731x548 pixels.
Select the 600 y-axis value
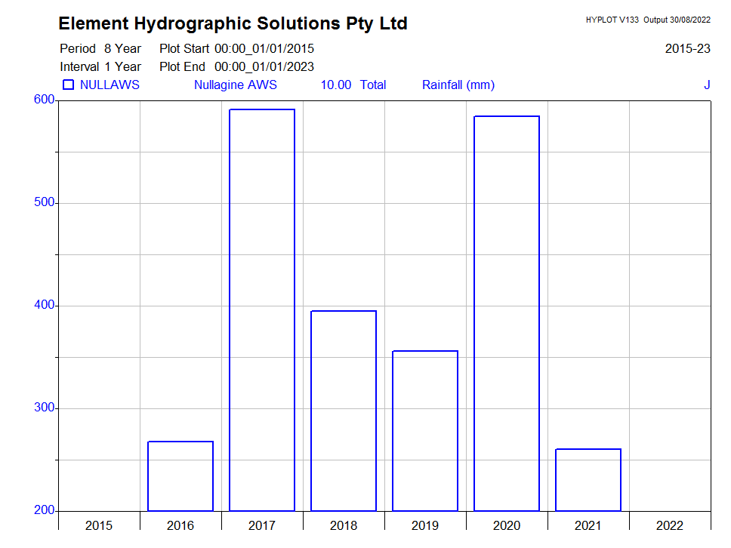[44, 100]
